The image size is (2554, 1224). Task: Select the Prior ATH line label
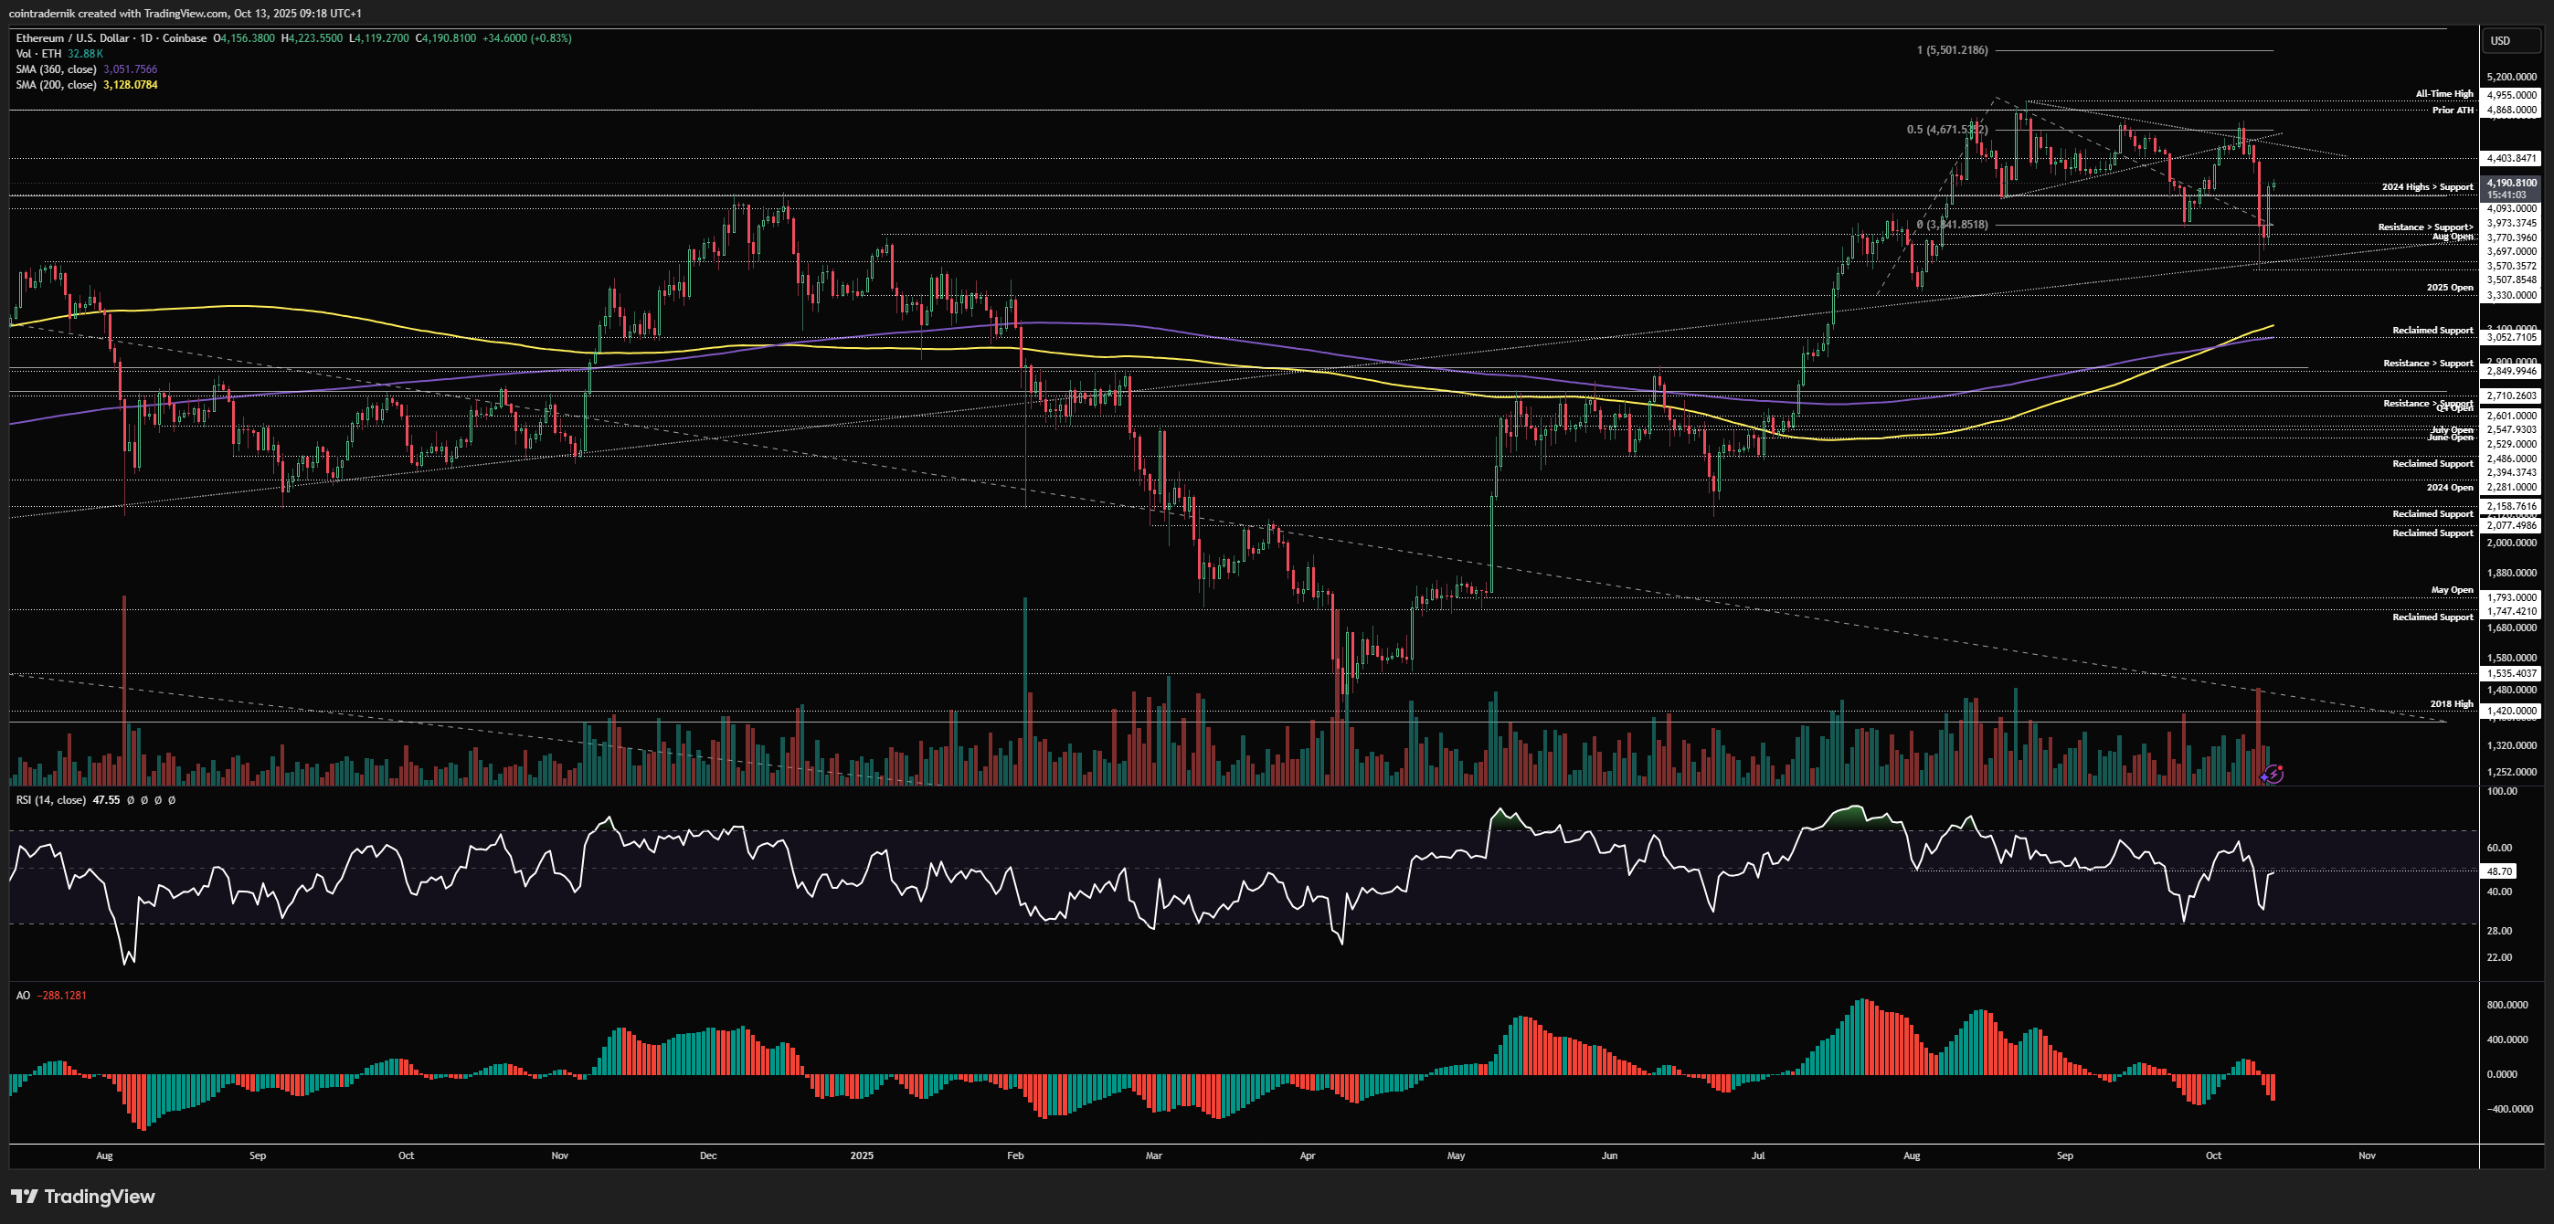click(2452, 110)
